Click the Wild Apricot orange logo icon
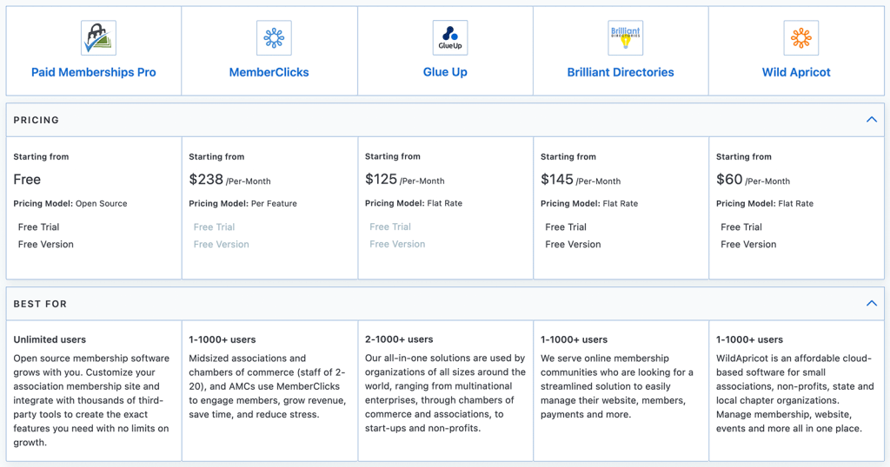890x467 pixels. point(800,38)
